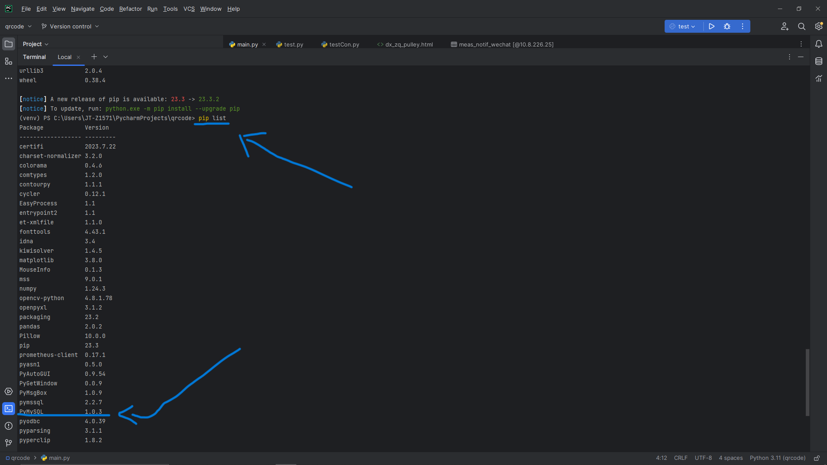The height and width of the screenshot is (465, 827).
Task: Open the Window menu
Action: [x=211, y=9]
